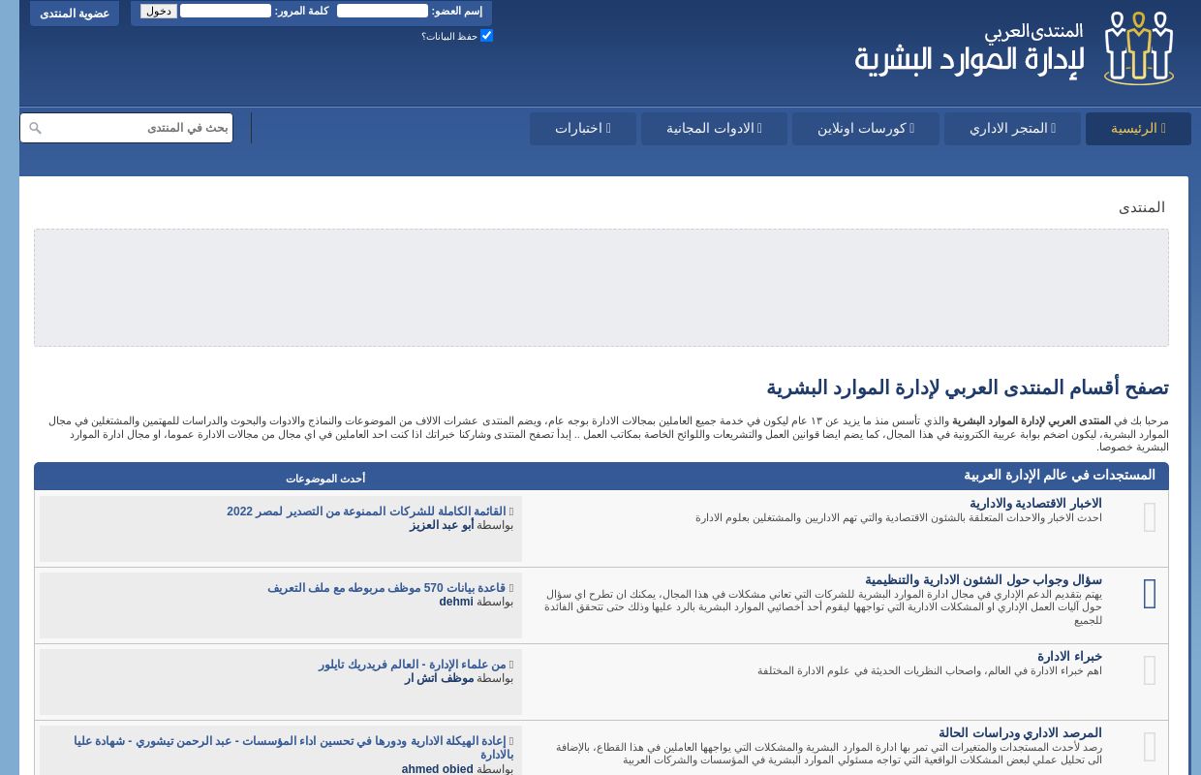Open the اختبارات menu item
1201x775 pixels.
pos(582,128)
